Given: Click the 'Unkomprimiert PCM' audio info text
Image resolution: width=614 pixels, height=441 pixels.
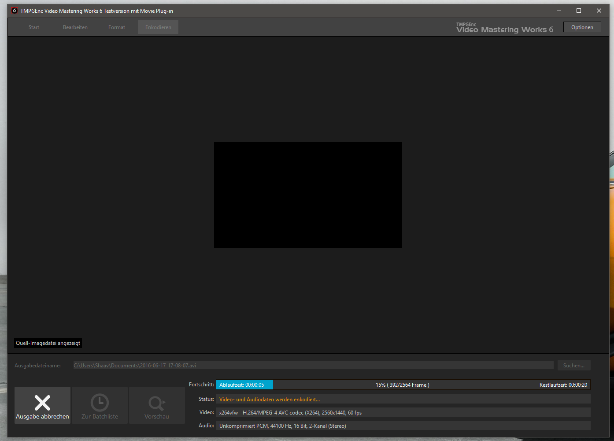Looking at the screenshot, I should (283, 426).
